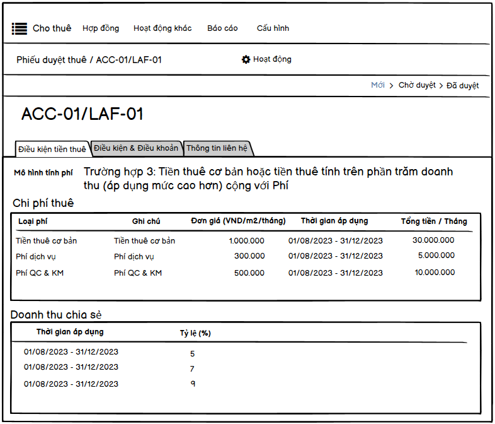
Task: Select Phí dịch vụ note cell
Action: [134, 257]
